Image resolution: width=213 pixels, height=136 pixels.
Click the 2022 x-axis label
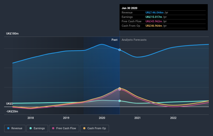coord(173,118)
